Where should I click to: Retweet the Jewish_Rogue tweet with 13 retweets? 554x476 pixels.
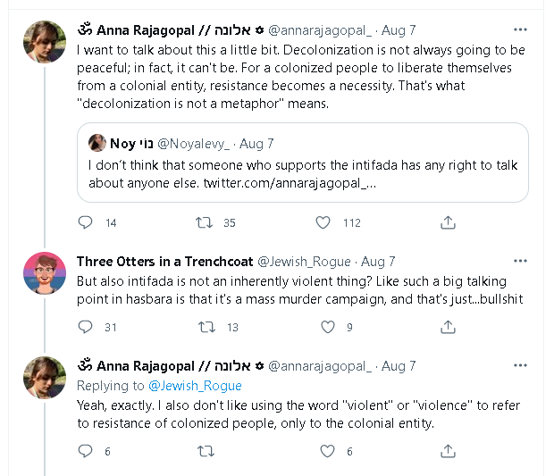[205, 327]
